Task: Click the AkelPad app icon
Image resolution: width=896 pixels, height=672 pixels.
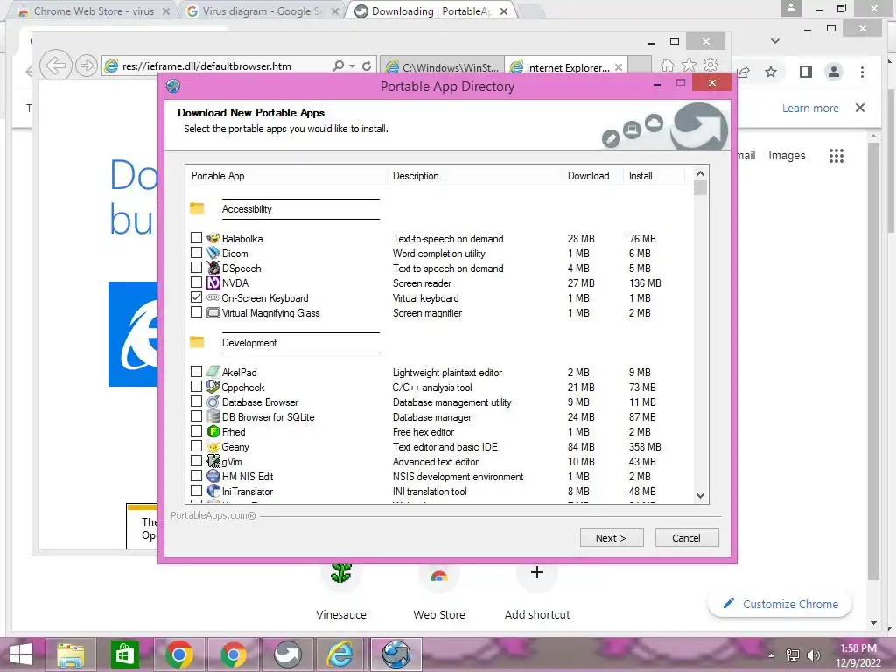Action: (213, 372)
